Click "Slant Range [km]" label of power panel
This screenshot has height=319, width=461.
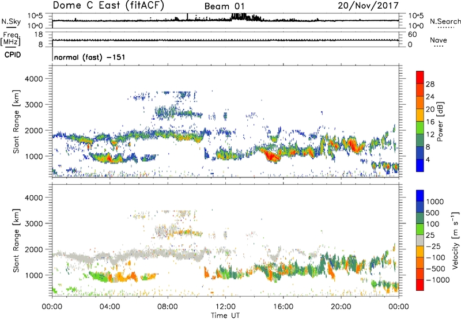click(x=16, y=122)
